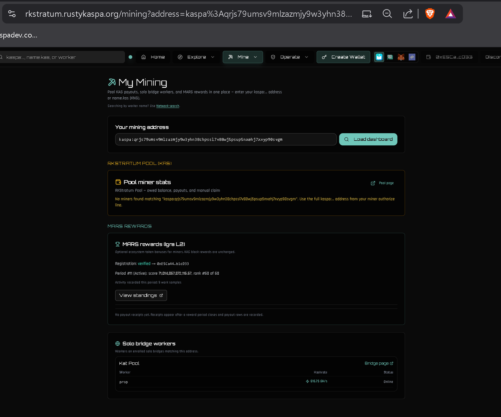
Task: Click the browser address bar URL
Action: (188, 14)
